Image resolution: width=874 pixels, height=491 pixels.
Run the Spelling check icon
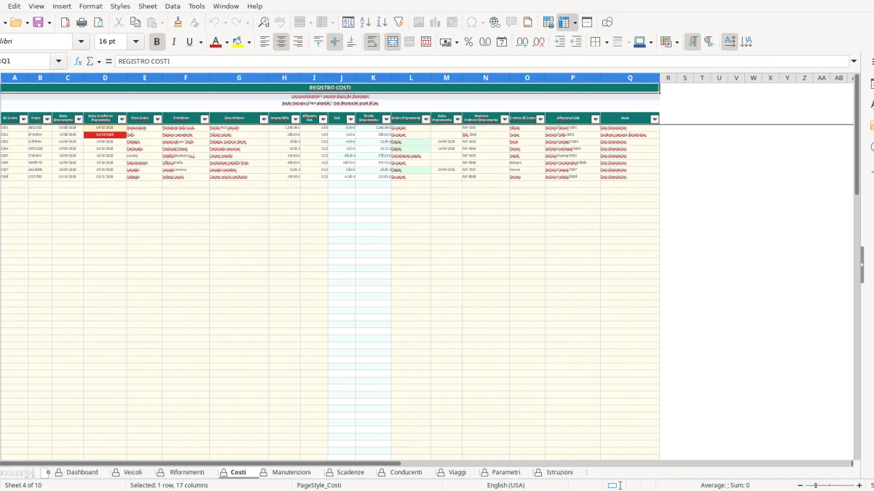point(280,23)
